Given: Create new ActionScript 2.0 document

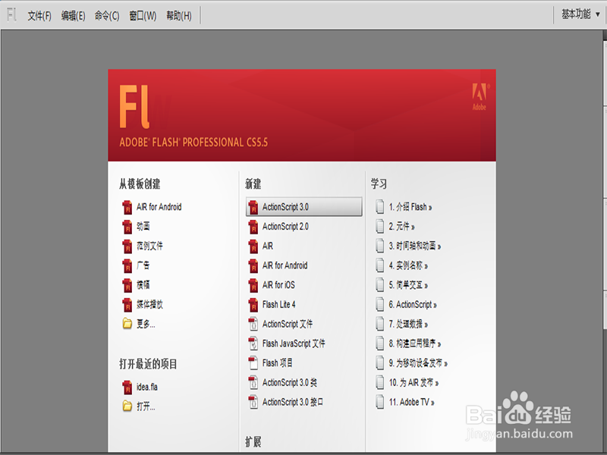Looking at the screenshot, I should 286,226.
